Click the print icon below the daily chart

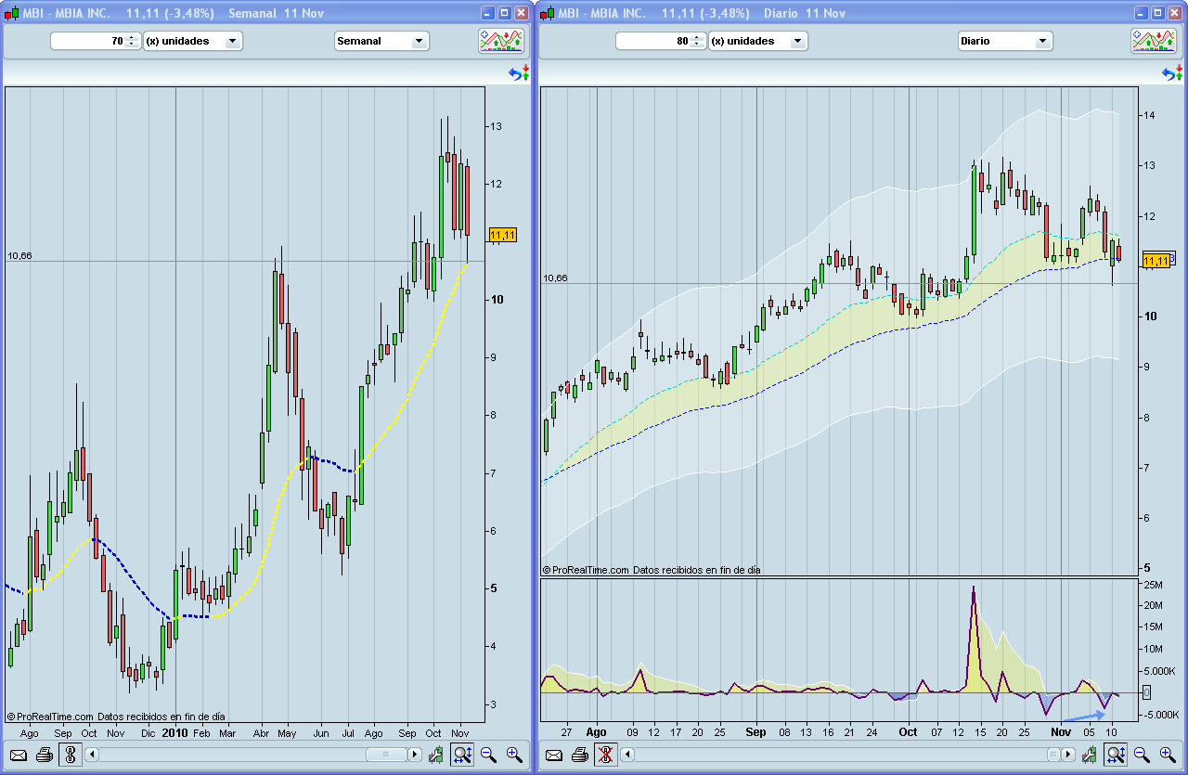click(579, 755)
